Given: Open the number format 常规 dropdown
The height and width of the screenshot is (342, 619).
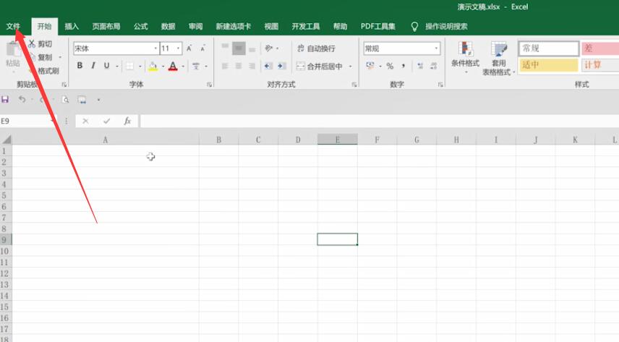Looking at the screenshot, I should click(x=436, y=48).
